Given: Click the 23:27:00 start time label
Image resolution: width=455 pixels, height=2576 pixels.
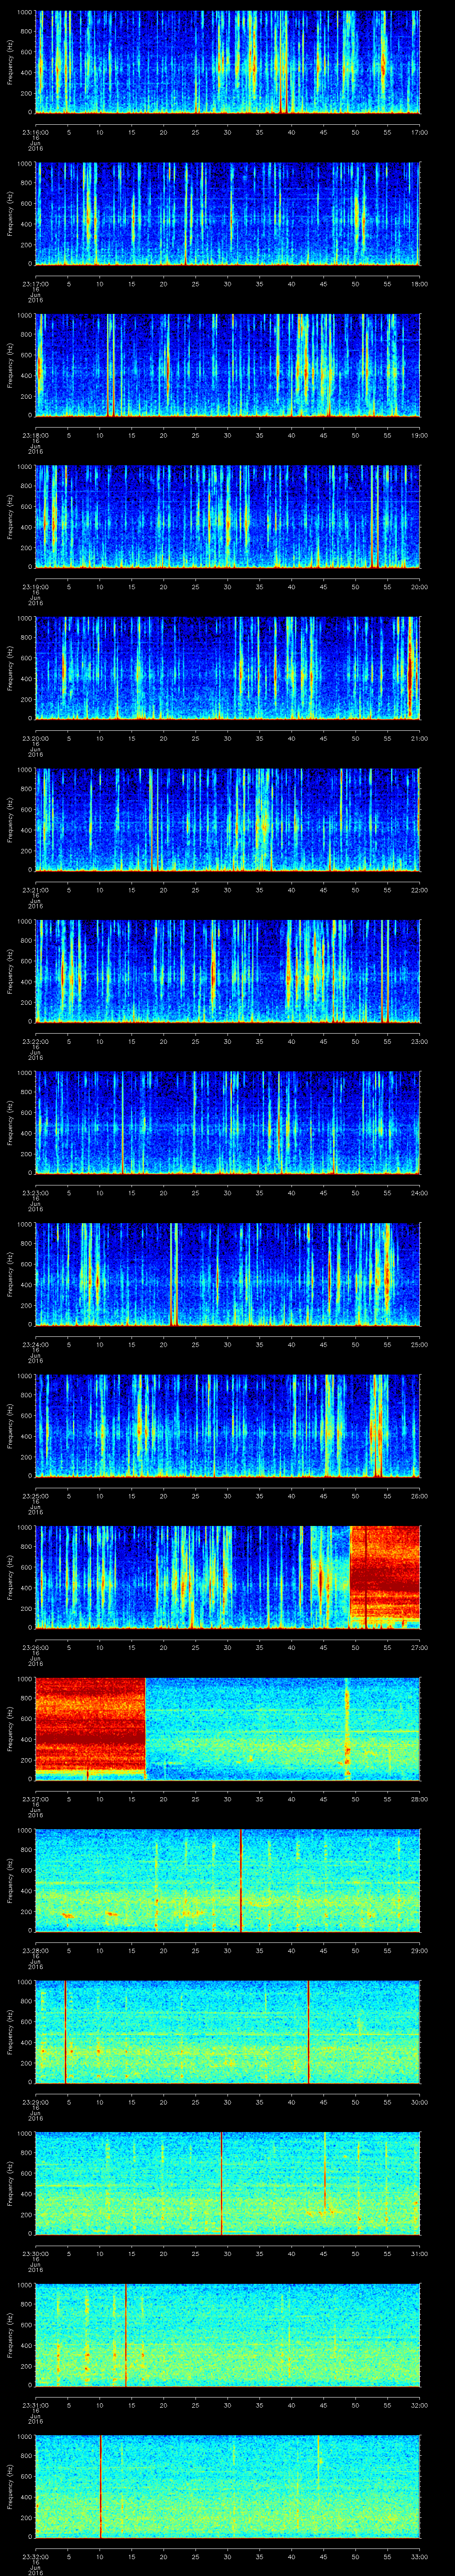Looking at the screenshot, I should (x=35, y=1799).
